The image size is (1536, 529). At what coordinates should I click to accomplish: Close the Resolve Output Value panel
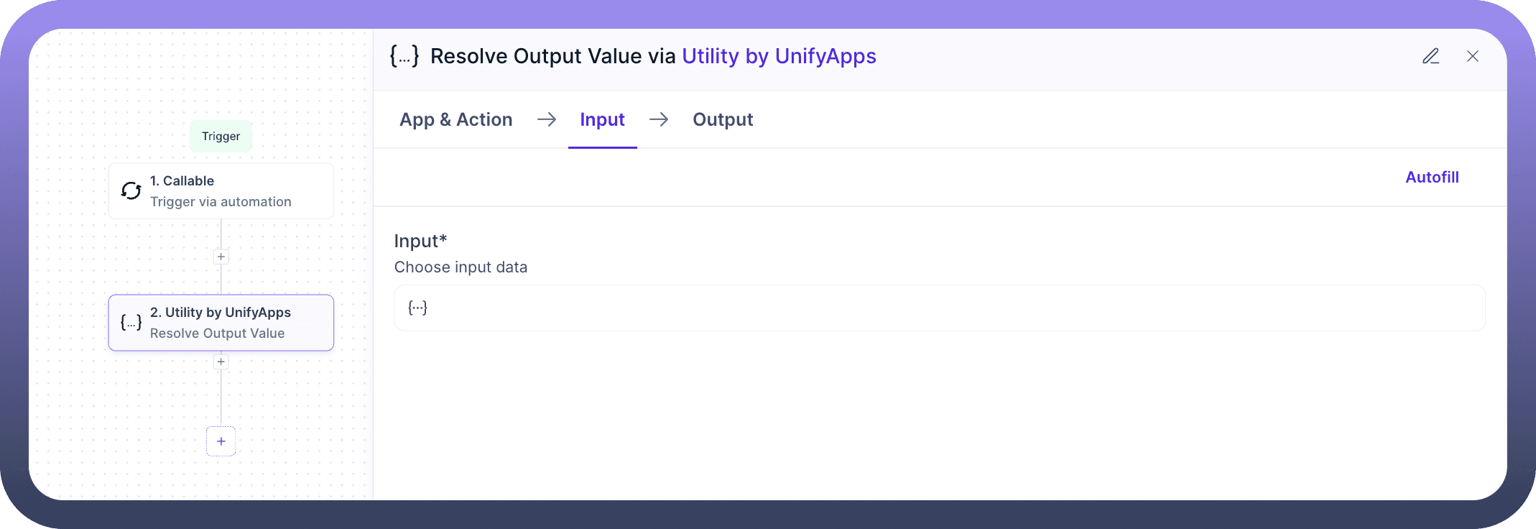click(1472, 56)
